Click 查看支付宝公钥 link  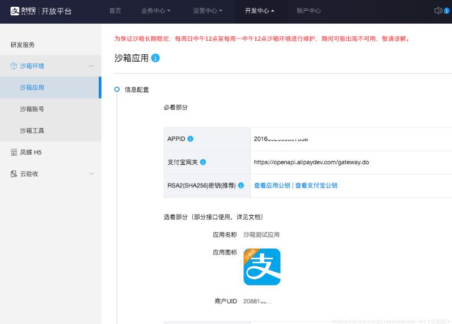coord(316,185)
